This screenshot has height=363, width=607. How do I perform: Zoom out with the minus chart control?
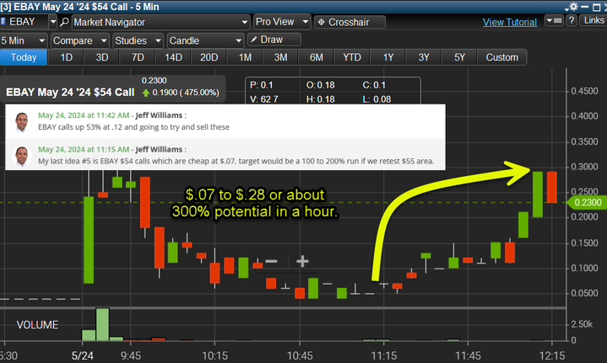point(271,261)
